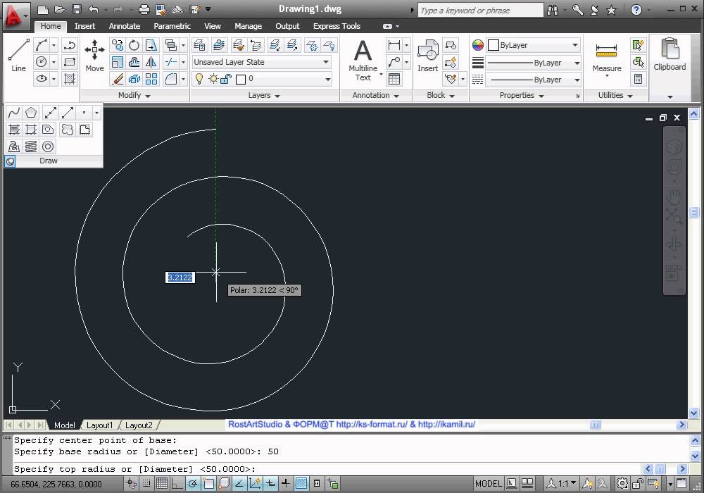Screen dimensions: 704x493
Task: Click the Undo arrow icon
Action: [94, 9]
